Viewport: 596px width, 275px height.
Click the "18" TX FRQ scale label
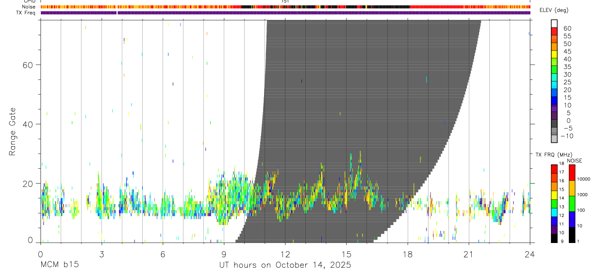point(561,163)
